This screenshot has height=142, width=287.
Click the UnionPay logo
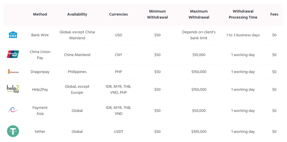click(13, 55)
